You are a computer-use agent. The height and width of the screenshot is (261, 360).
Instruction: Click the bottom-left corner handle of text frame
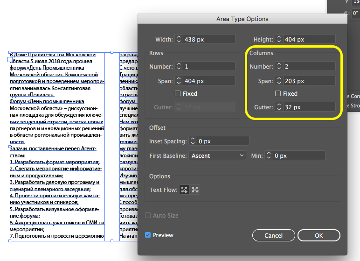click(10, 241)
